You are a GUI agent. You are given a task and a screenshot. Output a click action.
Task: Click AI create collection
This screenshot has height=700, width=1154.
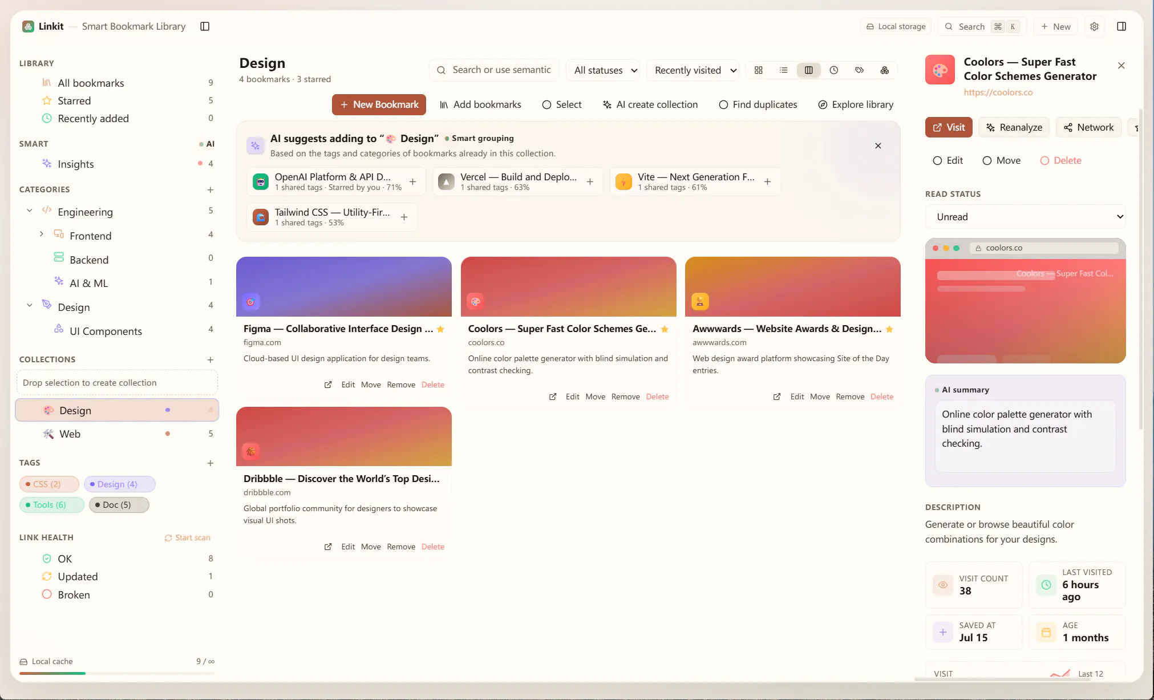[650, 104]
